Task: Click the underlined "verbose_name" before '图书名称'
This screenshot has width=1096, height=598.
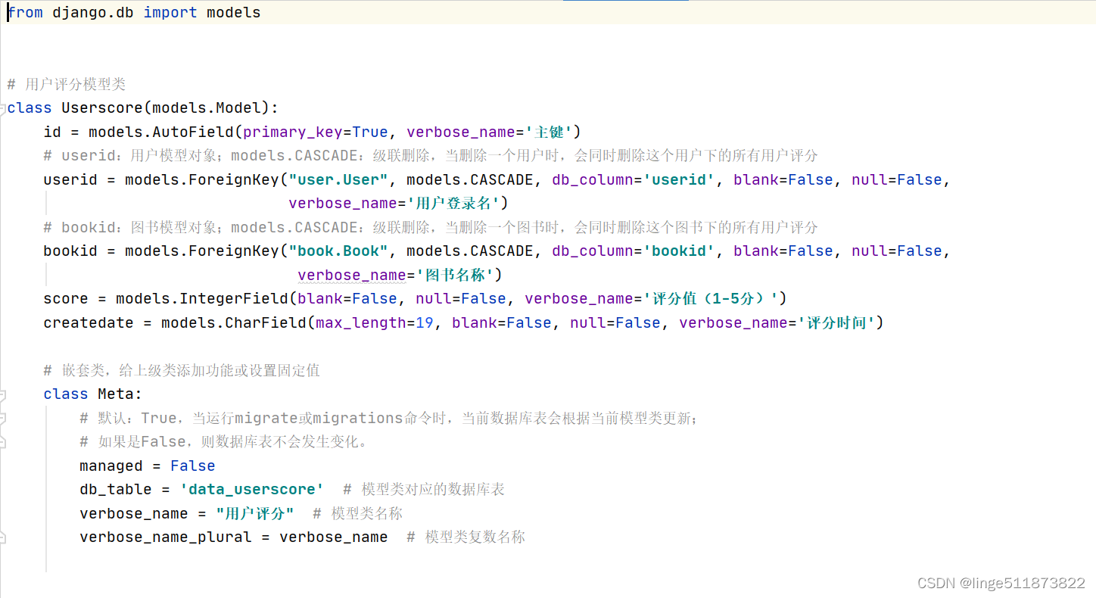Action: [x=352, y=275]
